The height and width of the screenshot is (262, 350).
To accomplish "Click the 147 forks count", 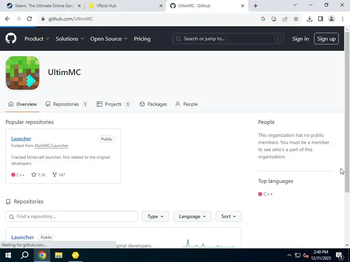I will point(59,175).
